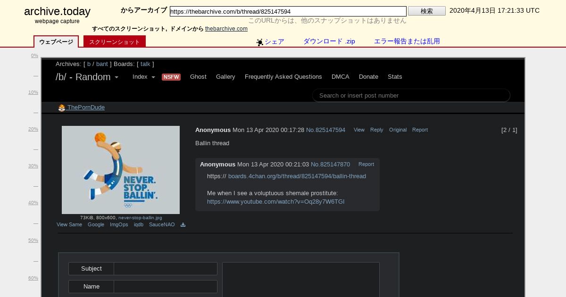
Task: Click never-stop-ballin.jpg filename link
Action: pos(140,218)
